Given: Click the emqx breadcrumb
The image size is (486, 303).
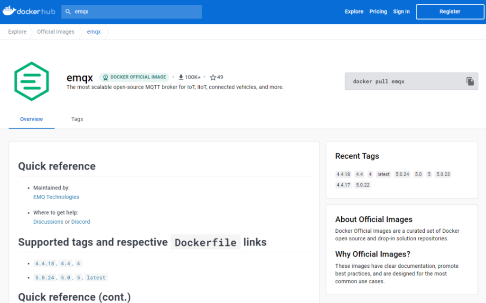Looking at the screenshot, I should click(94, 32).
